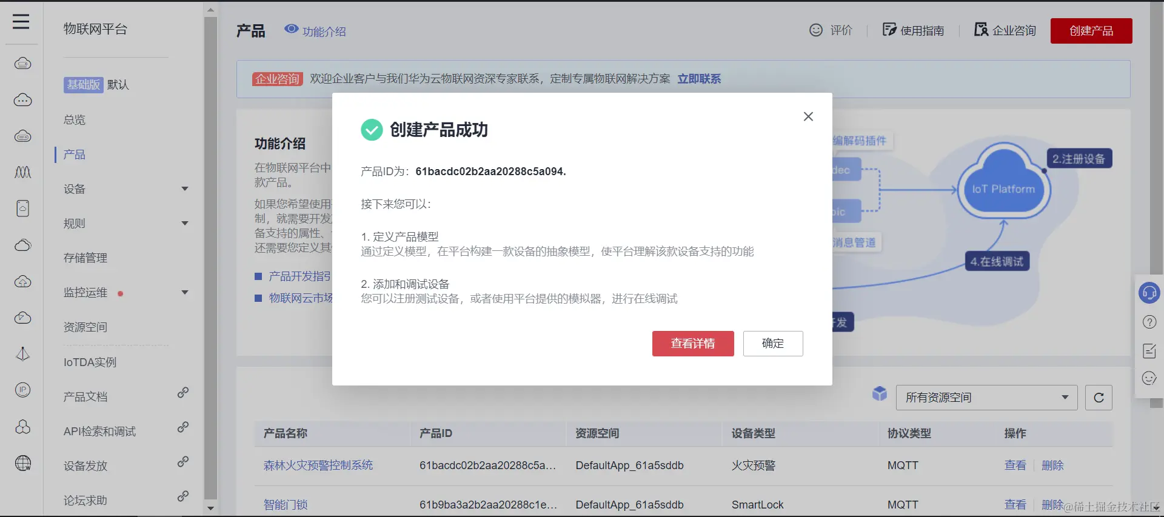Click the 产品名称 column header
The width and height of the screenshot is (1164, 517).
click(x=286, y=433)
